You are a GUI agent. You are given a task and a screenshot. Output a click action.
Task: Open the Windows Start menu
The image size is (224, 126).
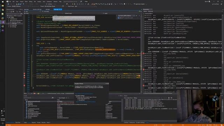(x=2, y=1)
